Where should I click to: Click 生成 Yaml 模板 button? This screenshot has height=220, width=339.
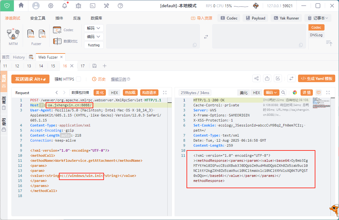[x=317, y=79]
